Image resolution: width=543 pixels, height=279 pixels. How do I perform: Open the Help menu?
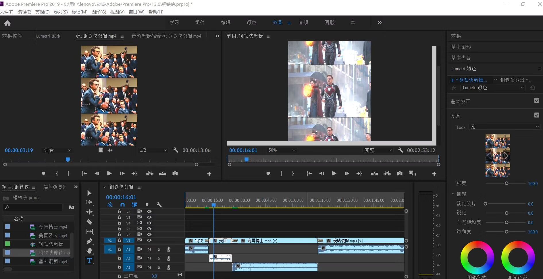point(156,12)
